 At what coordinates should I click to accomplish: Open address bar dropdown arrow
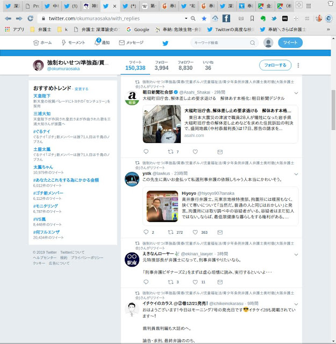click(186, 18)
